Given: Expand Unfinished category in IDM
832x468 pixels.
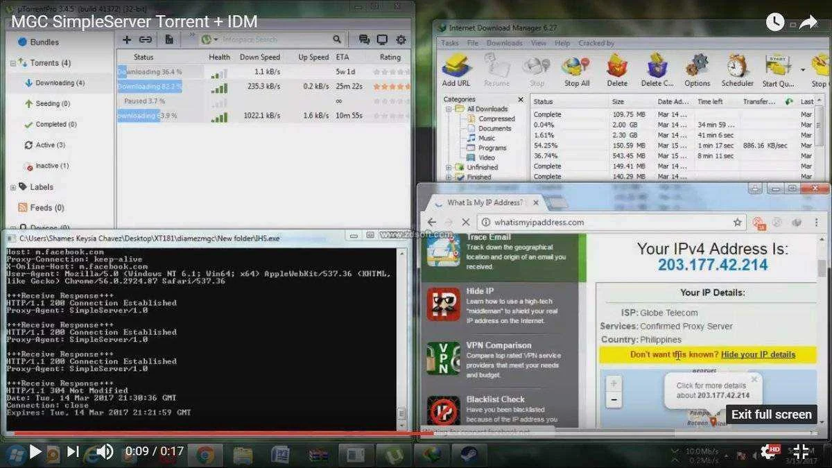Looking at the screenshot, I should pos(449,167).
